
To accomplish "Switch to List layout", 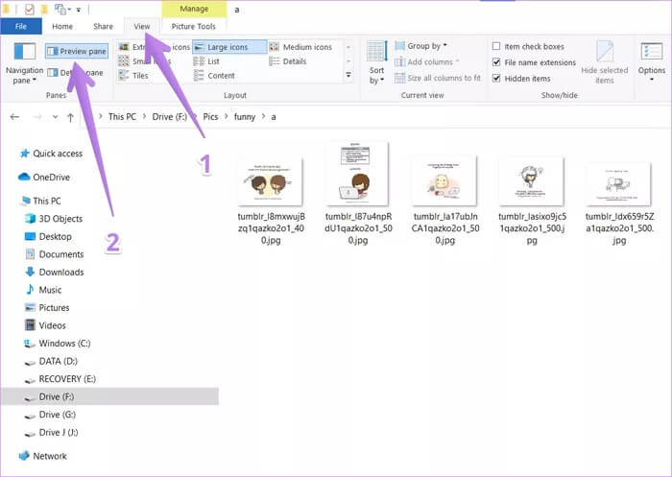I will point(206,61).
